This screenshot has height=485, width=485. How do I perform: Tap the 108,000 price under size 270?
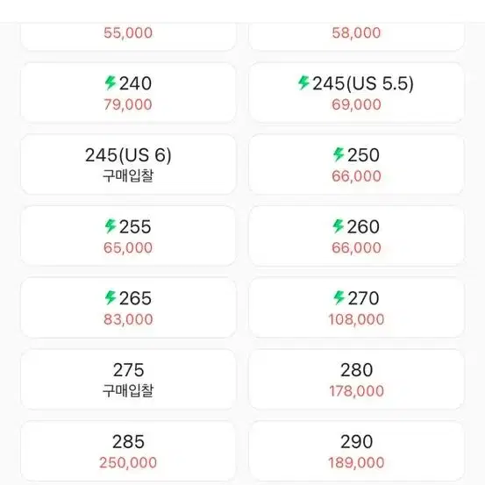356,319
